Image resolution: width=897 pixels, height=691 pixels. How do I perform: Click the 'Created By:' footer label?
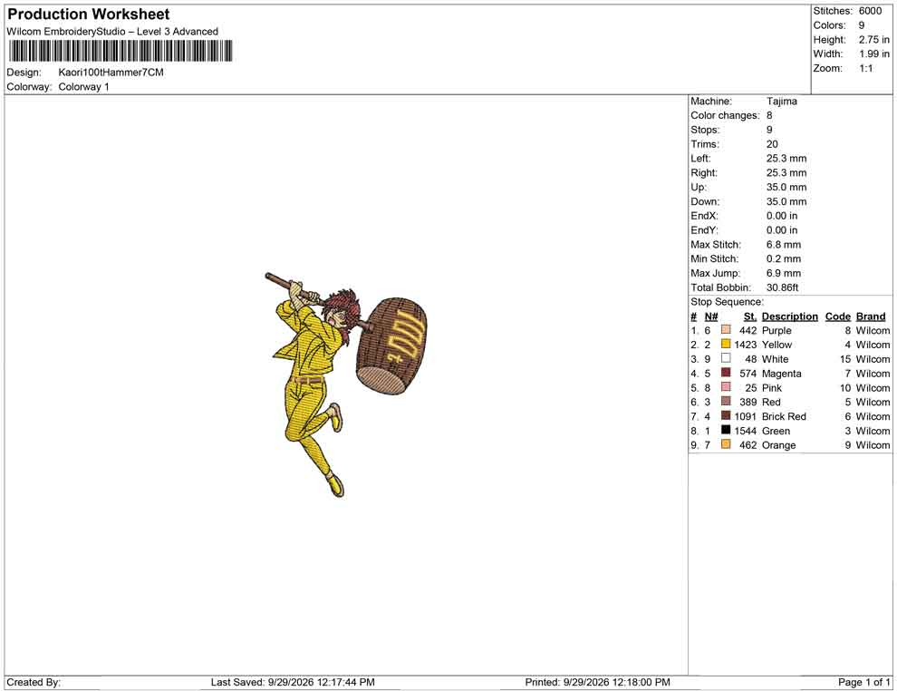pyautogui.click(x=34, y=682)
